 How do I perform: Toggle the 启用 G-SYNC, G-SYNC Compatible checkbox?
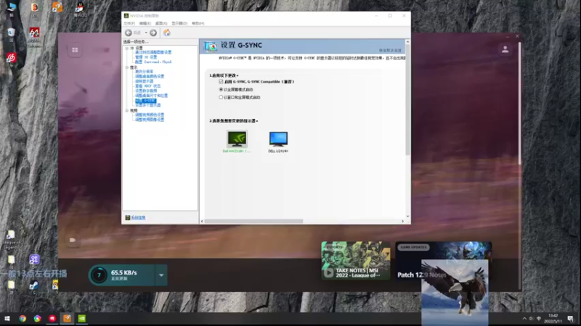coord(221,82)
